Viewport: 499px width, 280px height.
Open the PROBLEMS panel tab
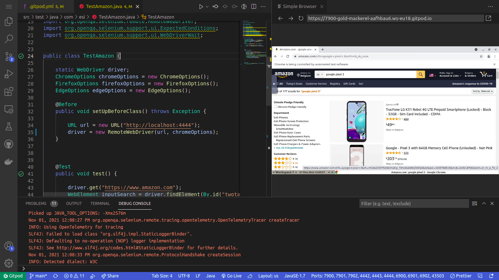coord(41,203)
